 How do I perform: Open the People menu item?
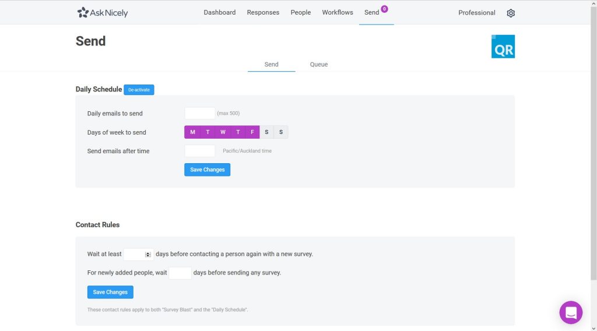point(301,13)
